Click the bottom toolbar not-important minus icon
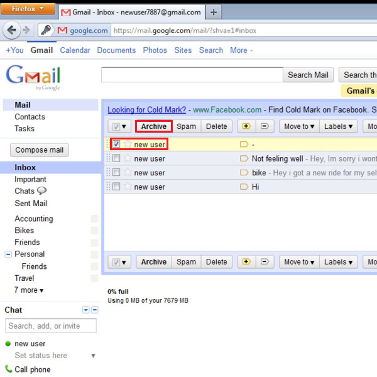This screenshot has height=377, width=377. (x=265, y=261)
